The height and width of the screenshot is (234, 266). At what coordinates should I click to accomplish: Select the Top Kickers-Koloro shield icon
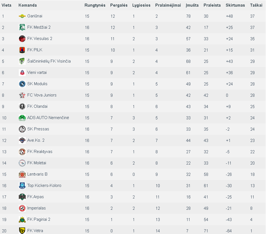tap(22, 185)
